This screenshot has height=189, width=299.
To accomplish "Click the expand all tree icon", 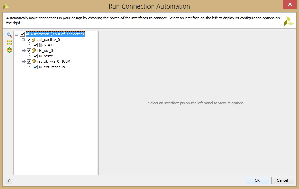I will 9,50.
